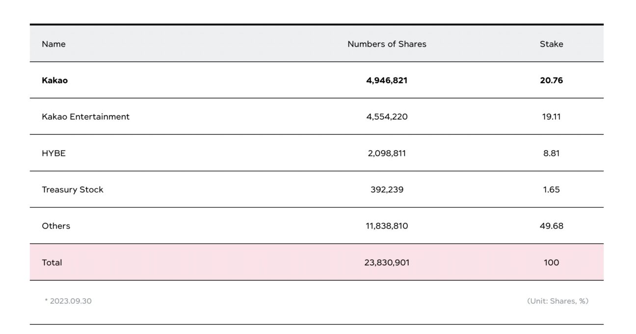
Task: Select Kakao's share count 4,946,821
Action: pyautogui.click(x=387, y=80)
